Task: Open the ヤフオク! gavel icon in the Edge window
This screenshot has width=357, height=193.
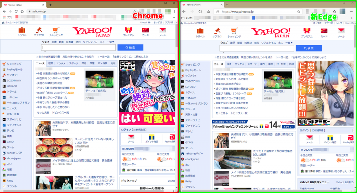Action: tap(217, 31)
